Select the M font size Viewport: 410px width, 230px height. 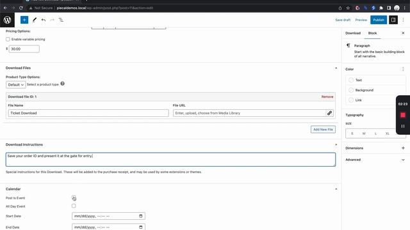coord(364,134)
